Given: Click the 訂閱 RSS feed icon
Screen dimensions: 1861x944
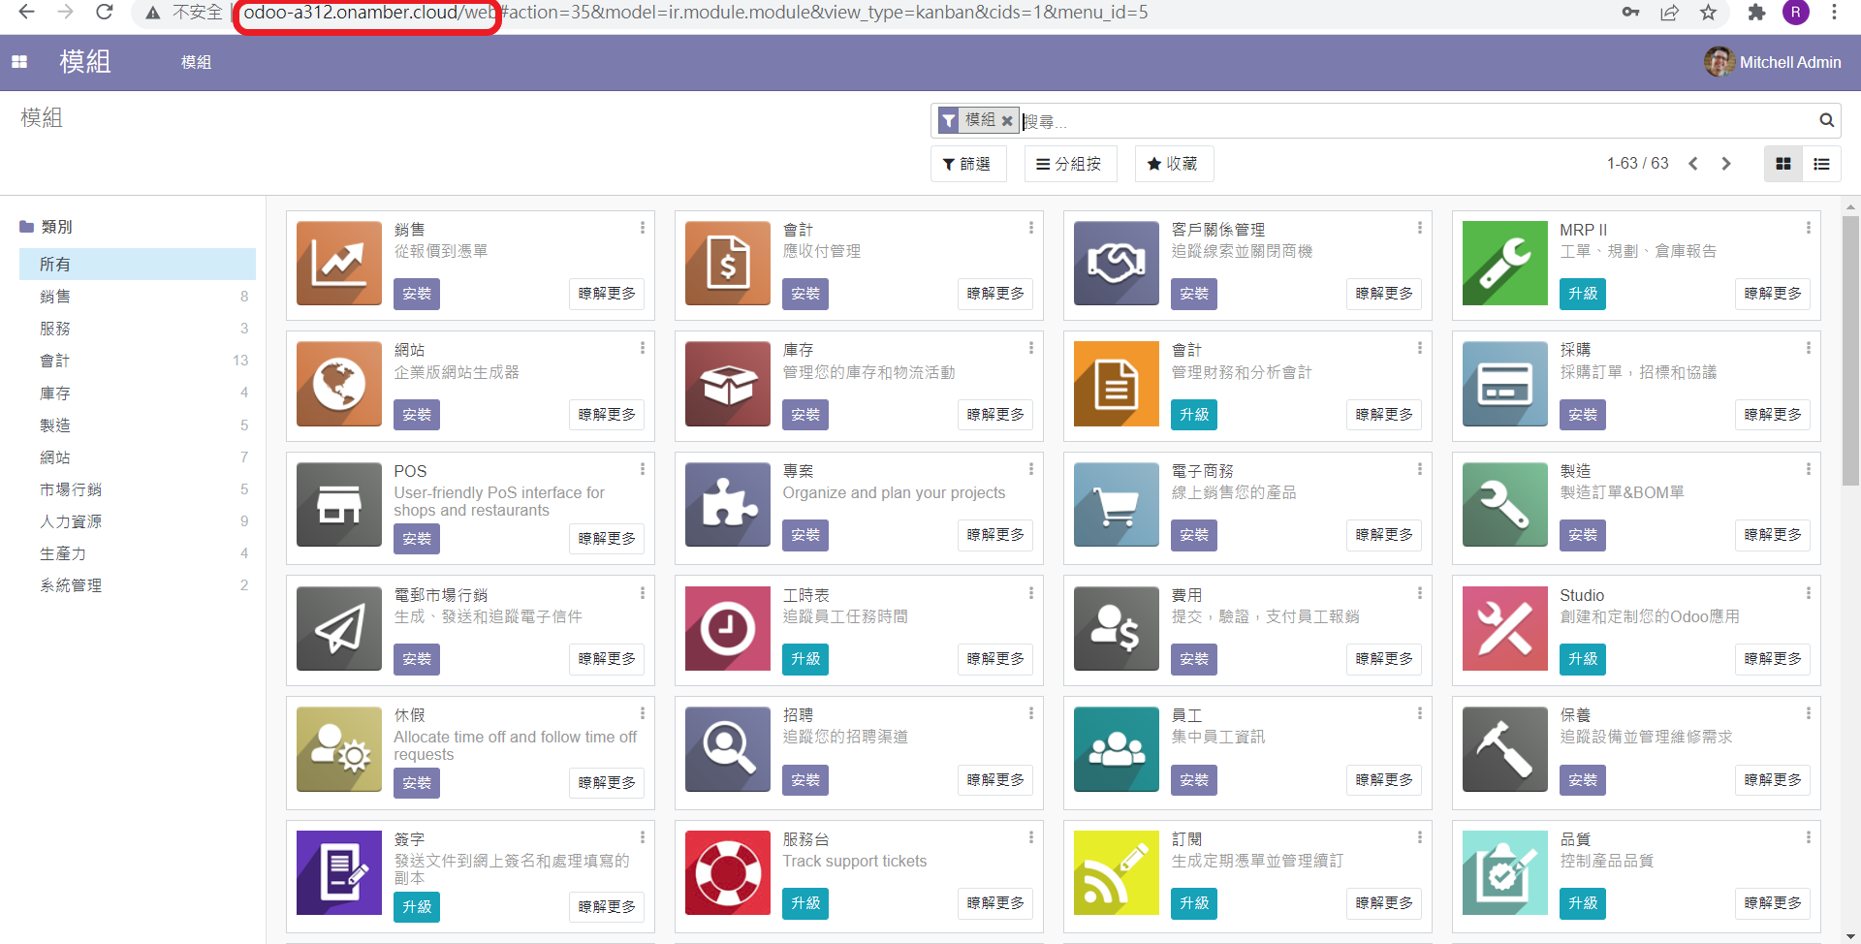Looking at the screenshot, I should coord(1116,873).
